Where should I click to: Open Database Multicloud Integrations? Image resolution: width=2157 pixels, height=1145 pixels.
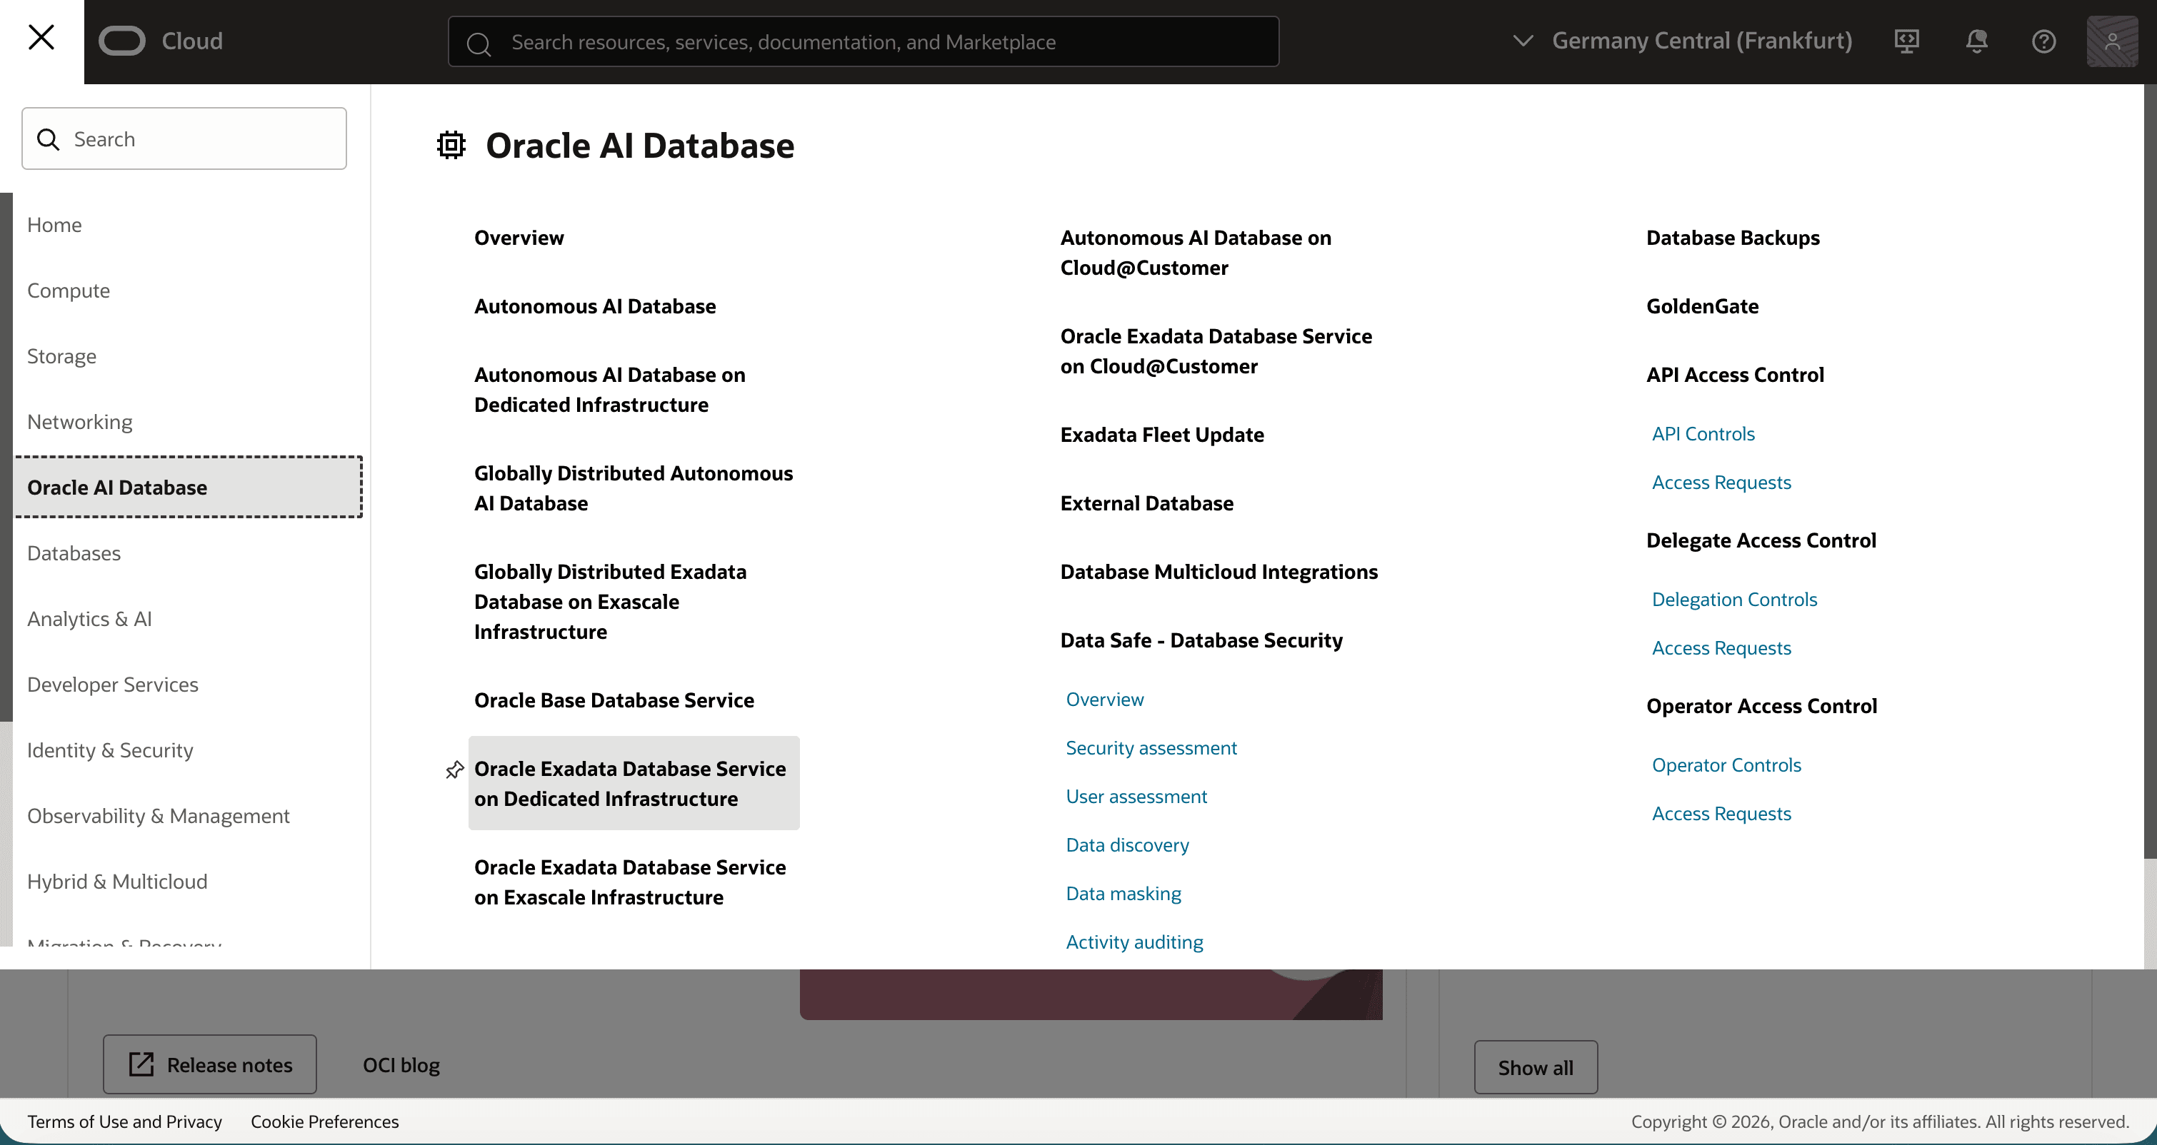pos(1218,572)
